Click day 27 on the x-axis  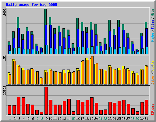(x=128, y=119)
